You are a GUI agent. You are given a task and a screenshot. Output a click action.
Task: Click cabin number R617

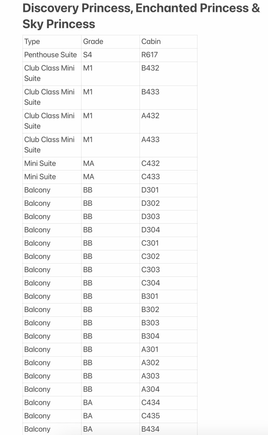150,54
